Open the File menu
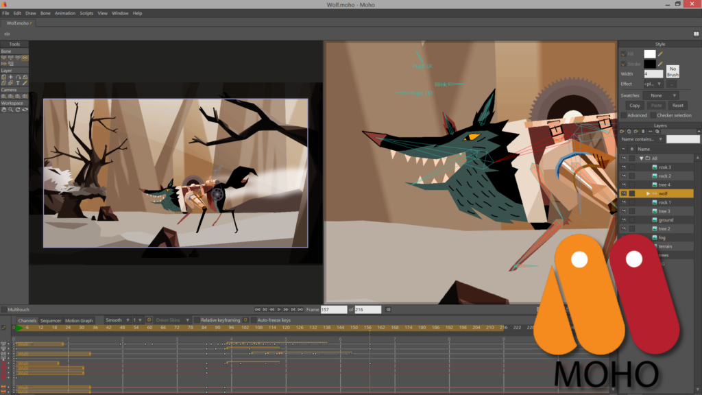 [x=5, y=14]
